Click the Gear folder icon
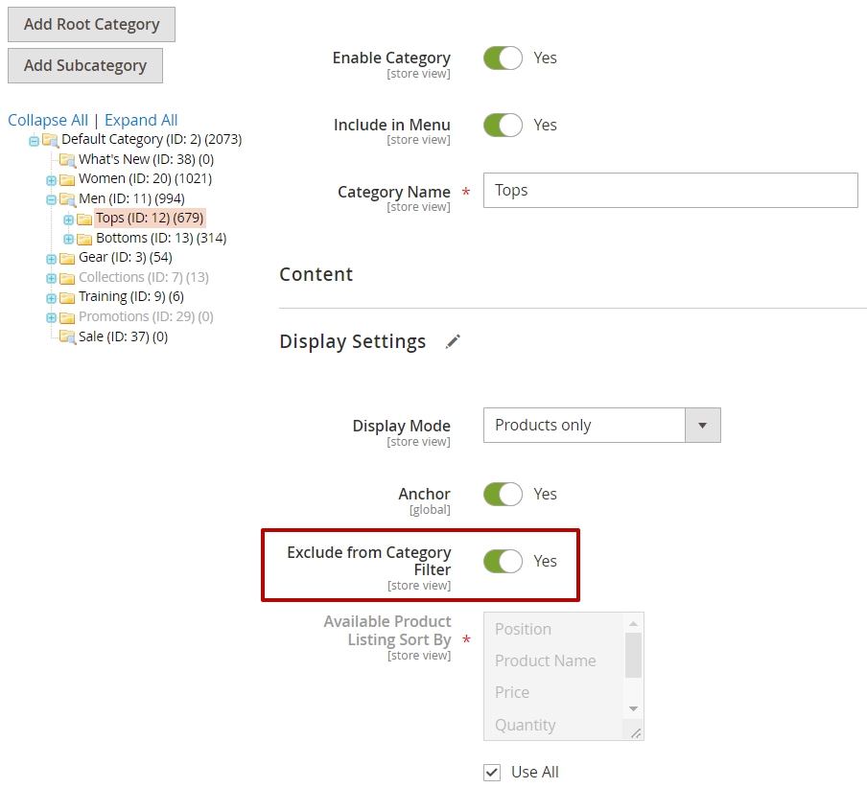867x788 pixels. (67, 259)
